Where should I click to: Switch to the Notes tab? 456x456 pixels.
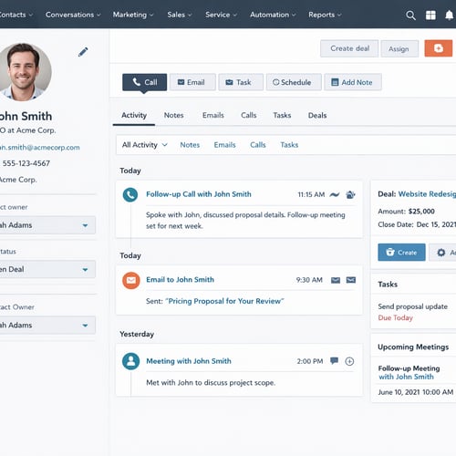(173, 116)
